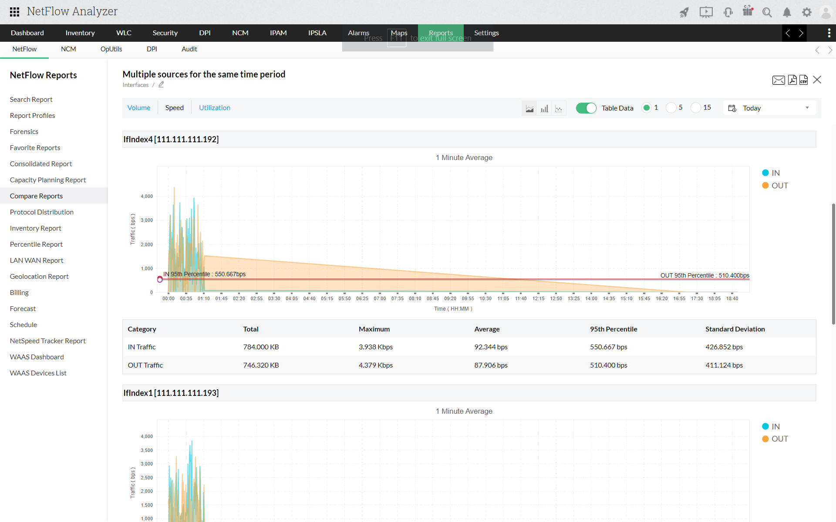Expand the vertical three-dot overflow menu
Viewport: 836px width, 522px height.
(829, 33)
